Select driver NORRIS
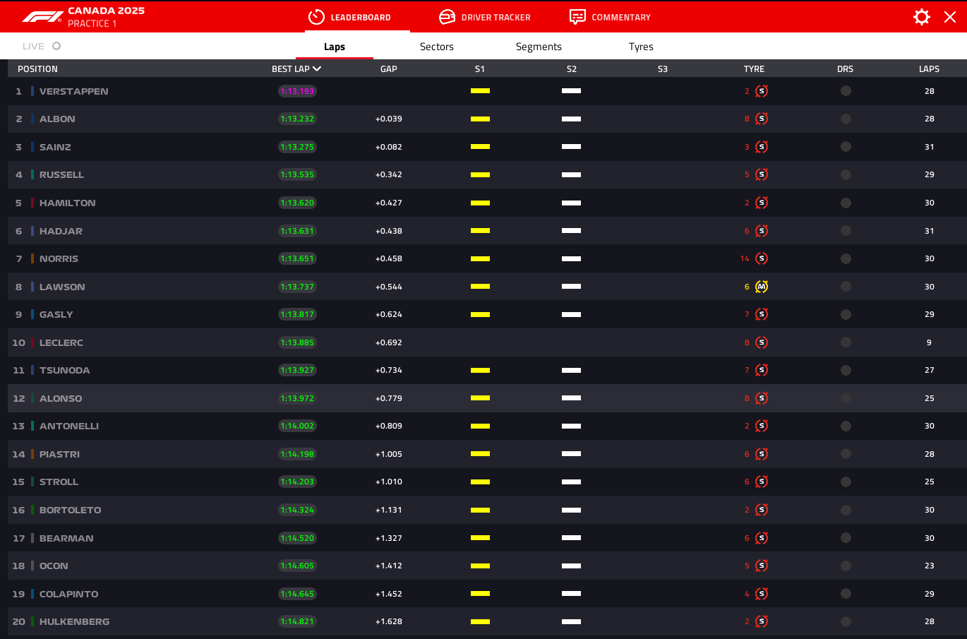 (59, 258)
